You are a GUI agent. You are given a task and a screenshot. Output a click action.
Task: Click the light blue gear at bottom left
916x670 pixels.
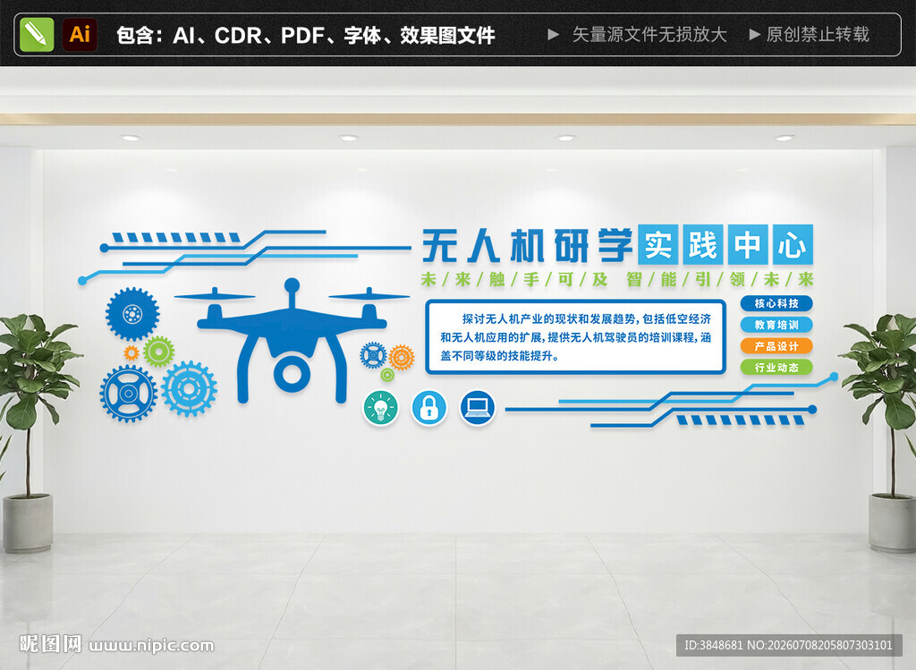point(189,388)
